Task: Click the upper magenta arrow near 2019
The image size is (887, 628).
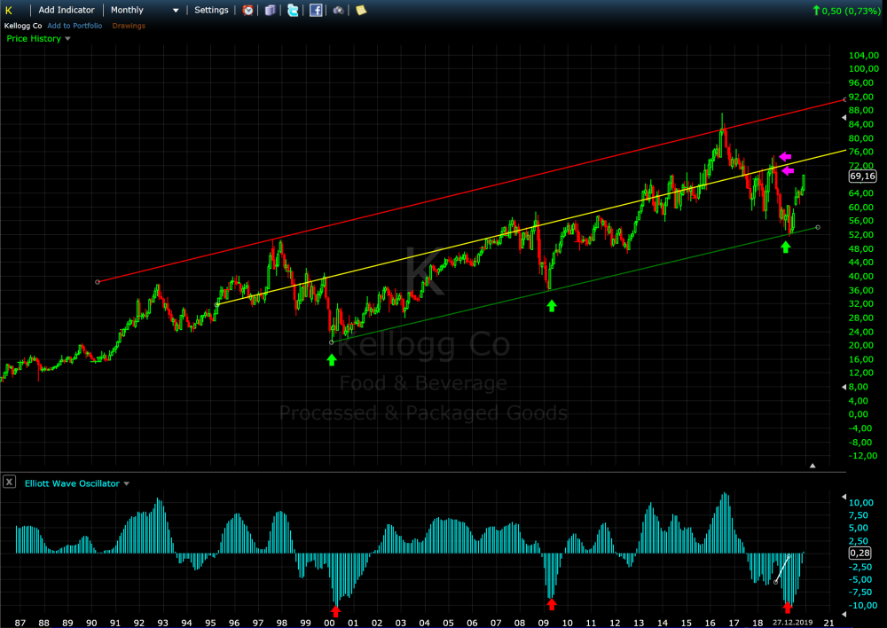Action: pos(784,157)
